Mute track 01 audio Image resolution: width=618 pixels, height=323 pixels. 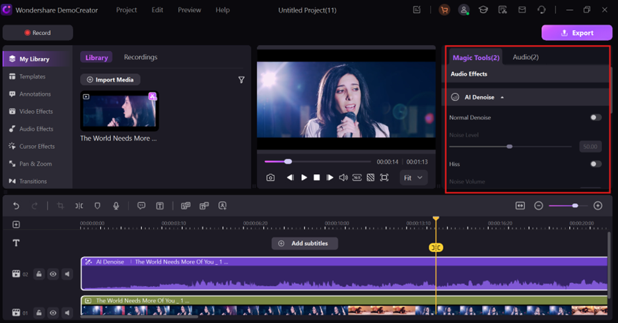(x=67, y=312)
